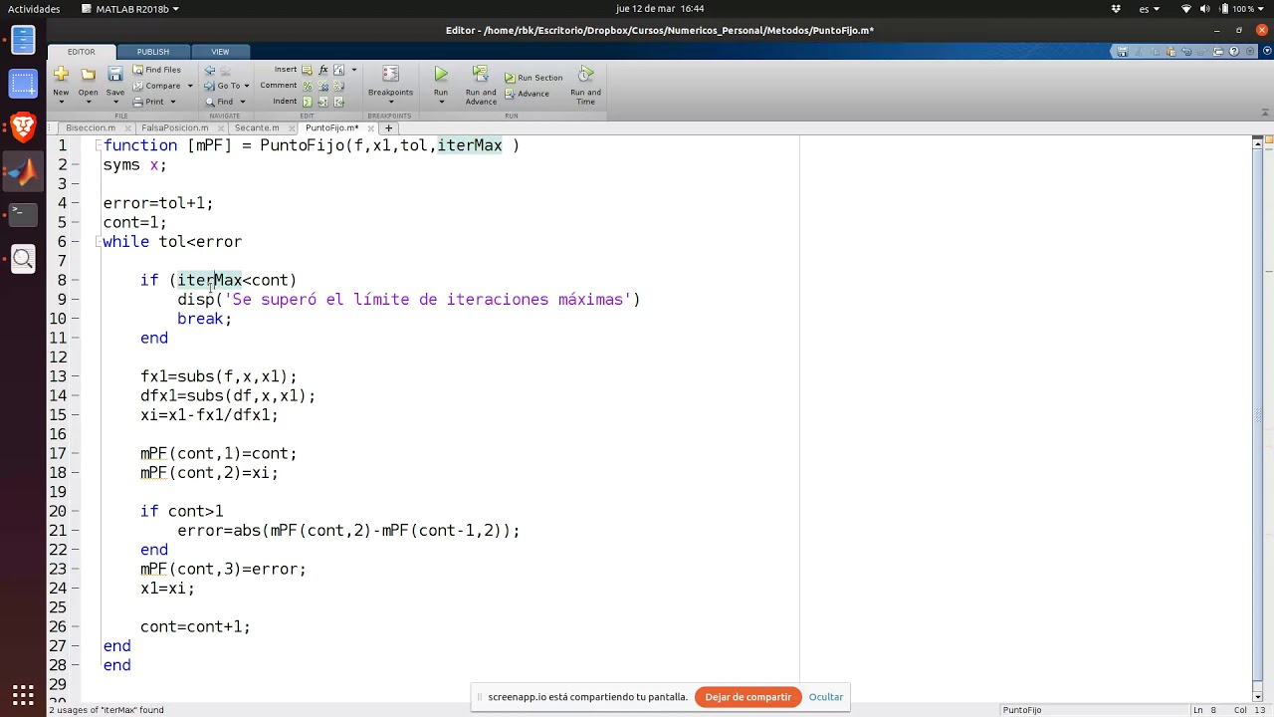Viewport: 1274px width, 717px height.
Task: Show applications grid in dock
Action: tap(23, 694)
